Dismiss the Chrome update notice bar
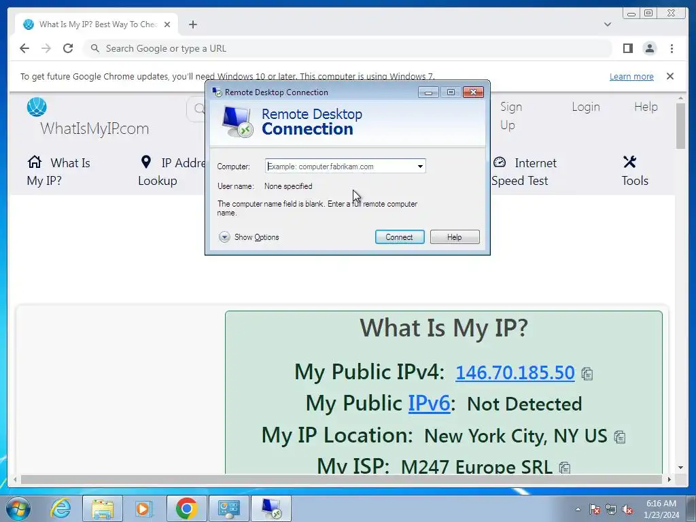Viewport: 696px width, 522px height. pos(670,76)
